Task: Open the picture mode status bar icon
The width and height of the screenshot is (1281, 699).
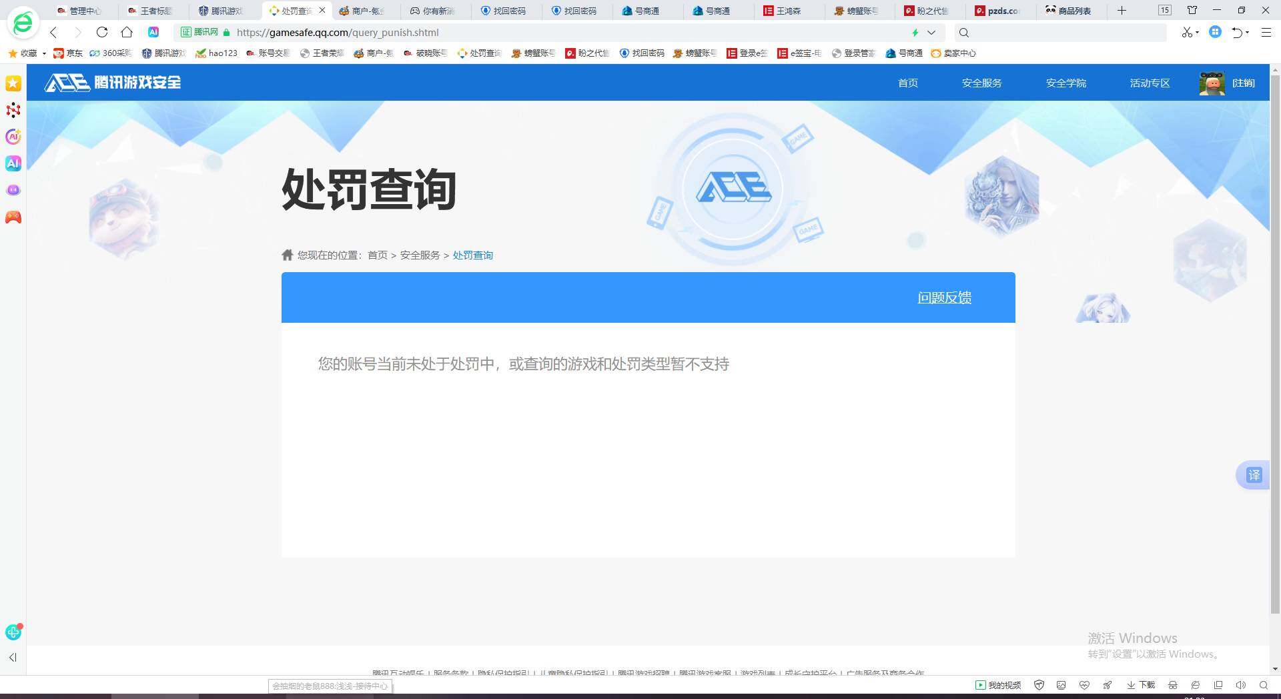Action: point(1061,685)
